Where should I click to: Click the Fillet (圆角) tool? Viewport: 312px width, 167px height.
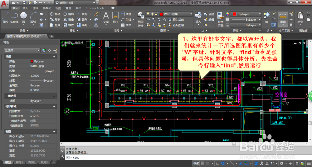click(x=82, y=20)
